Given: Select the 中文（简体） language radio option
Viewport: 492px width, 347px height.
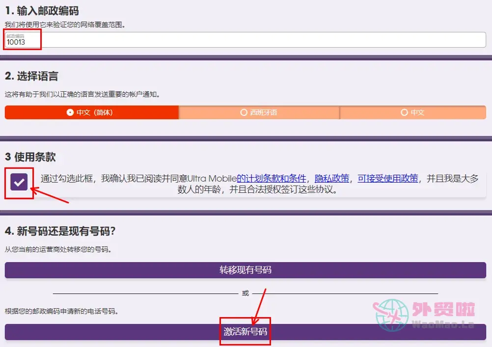Looking at the screenshot, I should [x=91, y=112].
